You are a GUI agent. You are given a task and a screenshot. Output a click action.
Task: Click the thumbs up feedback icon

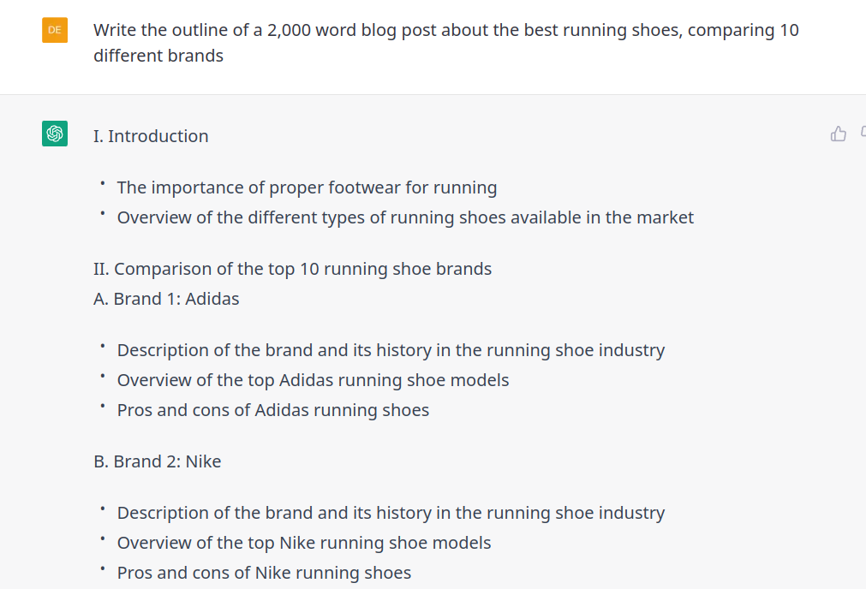(838, 134)
